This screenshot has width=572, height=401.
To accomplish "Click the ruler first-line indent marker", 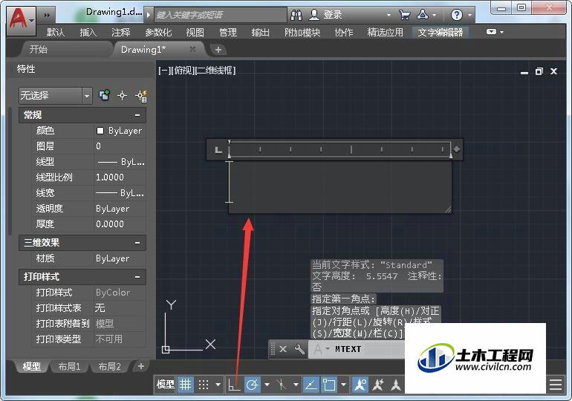I will [229, 142].
